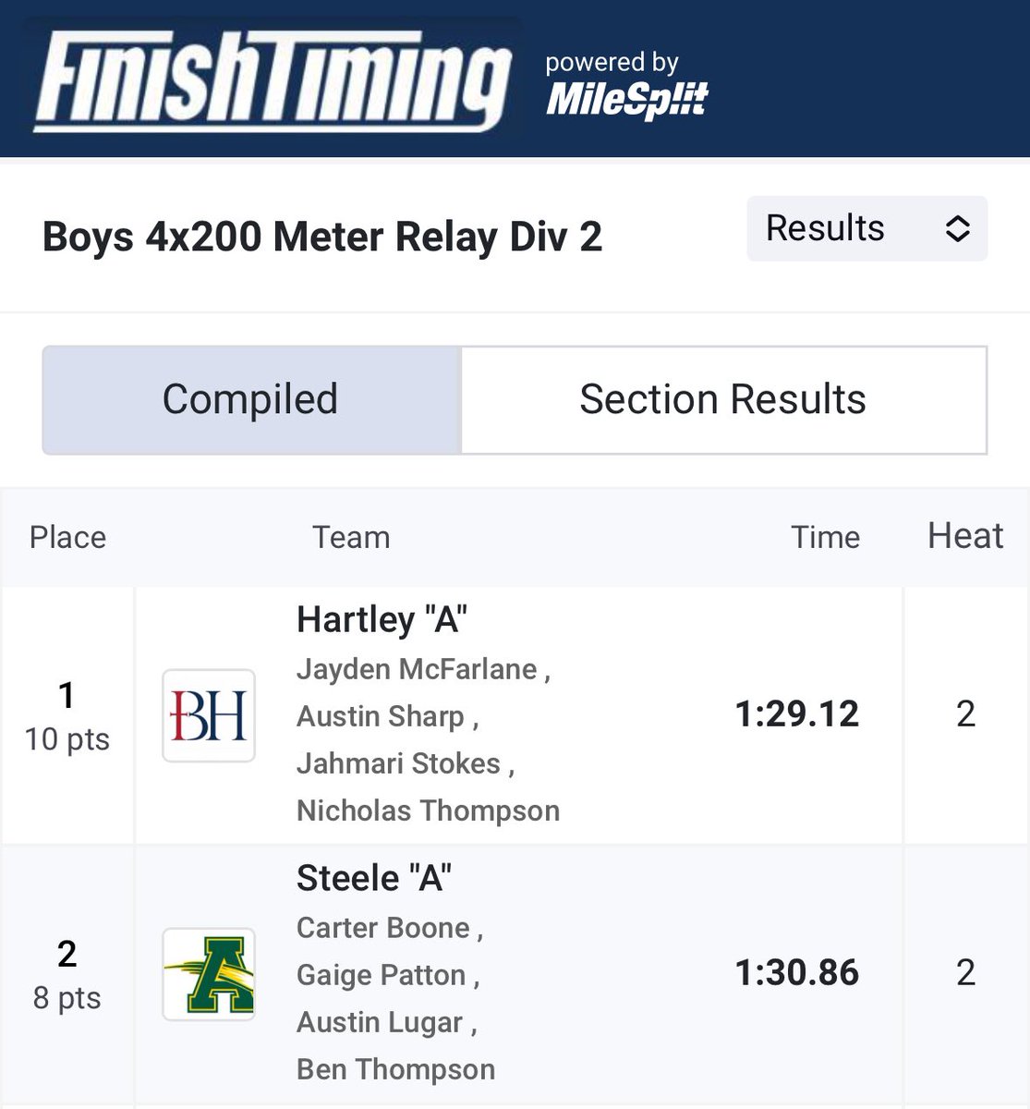The width and height of the screenshot is (1030, 1109).
Task: Select runner Jahmari Stokes
Action: (398, 763)
